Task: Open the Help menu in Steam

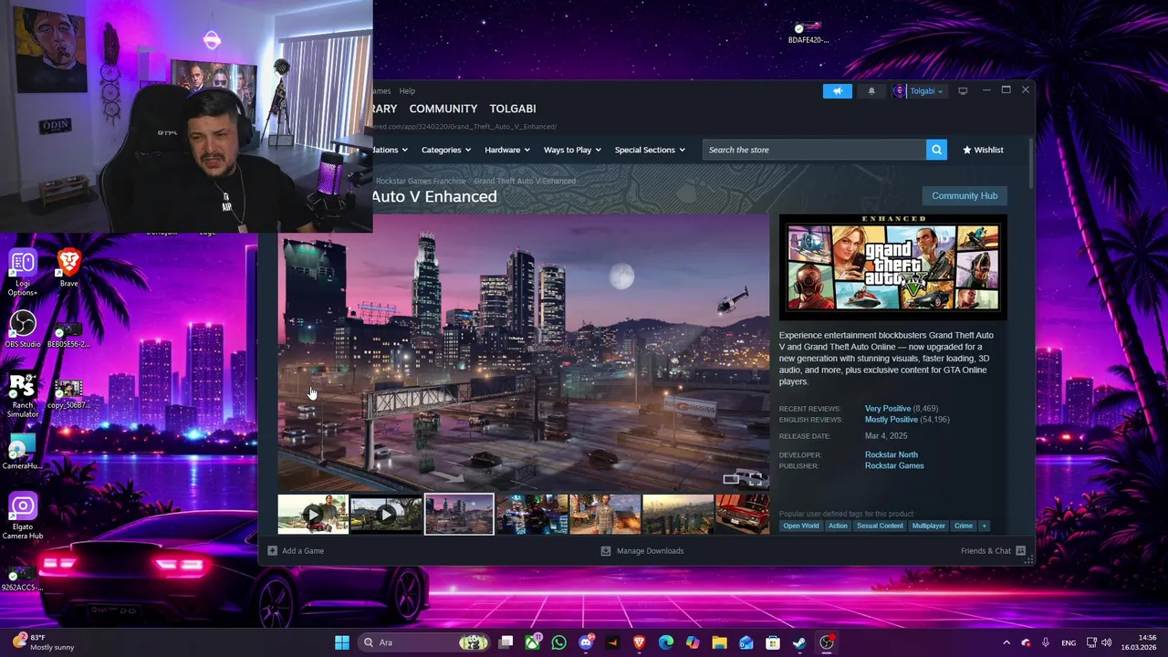Action: coord(407,91)
